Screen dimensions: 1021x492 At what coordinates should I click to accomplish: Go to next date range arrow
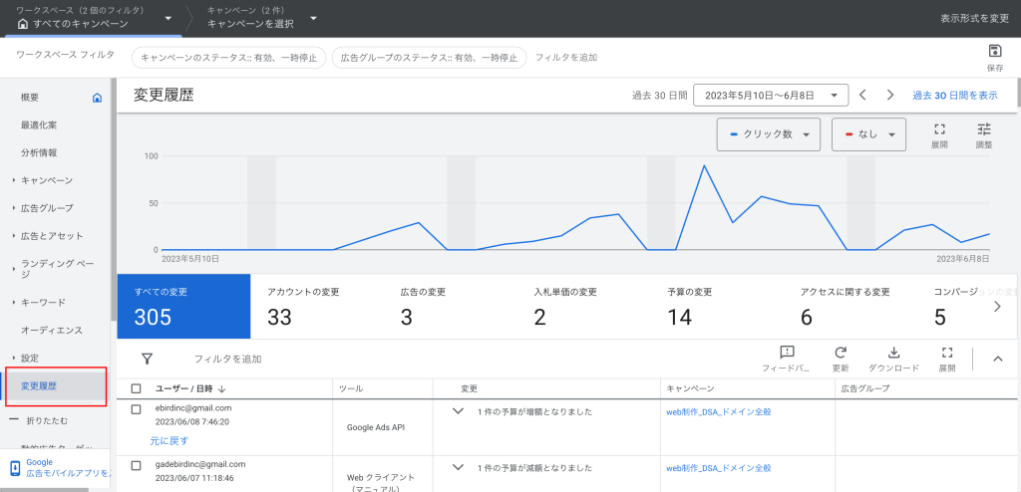tap(890, 95)
